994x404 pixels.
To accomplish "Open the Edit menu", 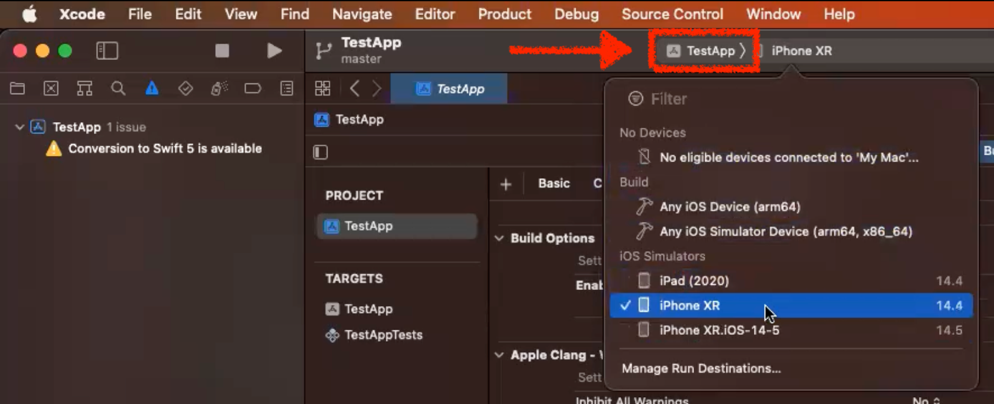I will click(188, 14).
